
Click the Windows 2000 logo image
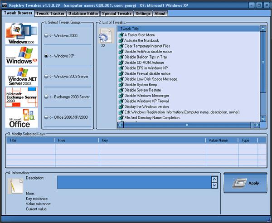[x=20, y=33]
